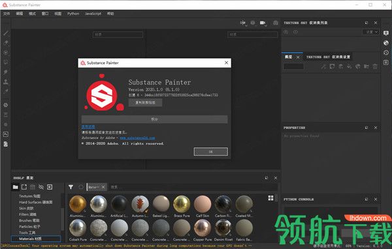Viewport: 392px width, 249px height.
Task: Open the blend channel dropdown in Layers panel
Action: coord(294,66)
